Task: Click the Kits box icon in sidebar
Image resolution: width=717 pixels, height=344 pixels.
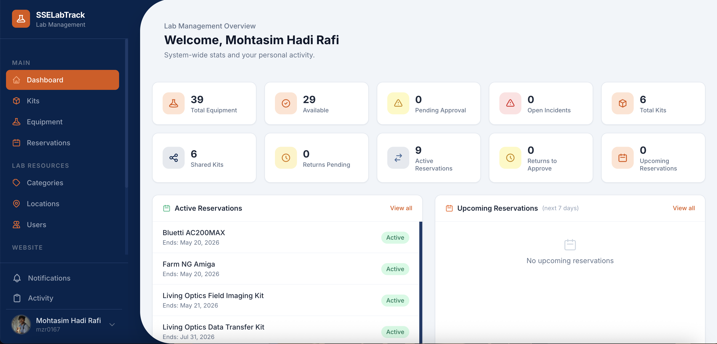Action: pos(17,101)
